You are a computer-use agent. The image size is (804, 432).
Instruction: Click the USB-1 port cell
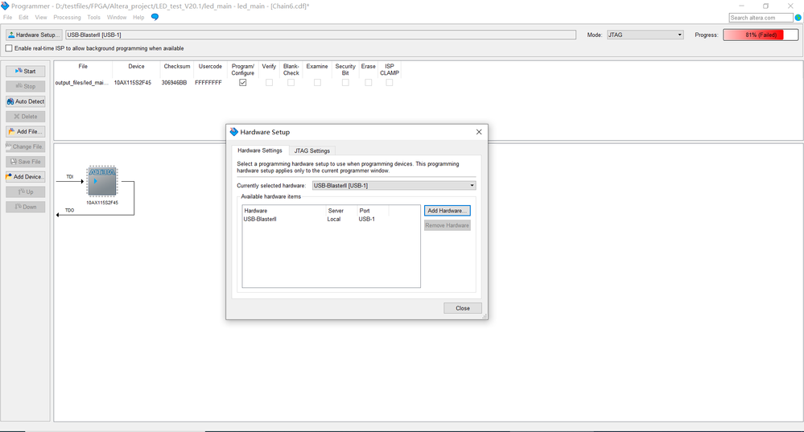[367, 219]
